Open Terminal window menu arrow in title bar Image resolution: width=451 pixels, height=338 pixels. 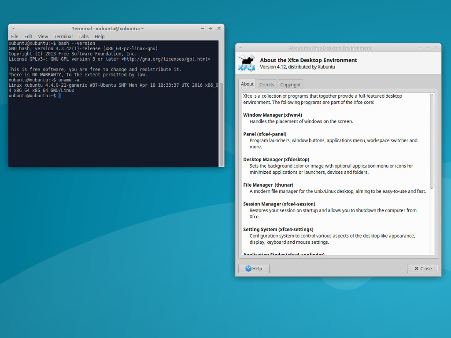pyautogui.click(x=13, y=29)
